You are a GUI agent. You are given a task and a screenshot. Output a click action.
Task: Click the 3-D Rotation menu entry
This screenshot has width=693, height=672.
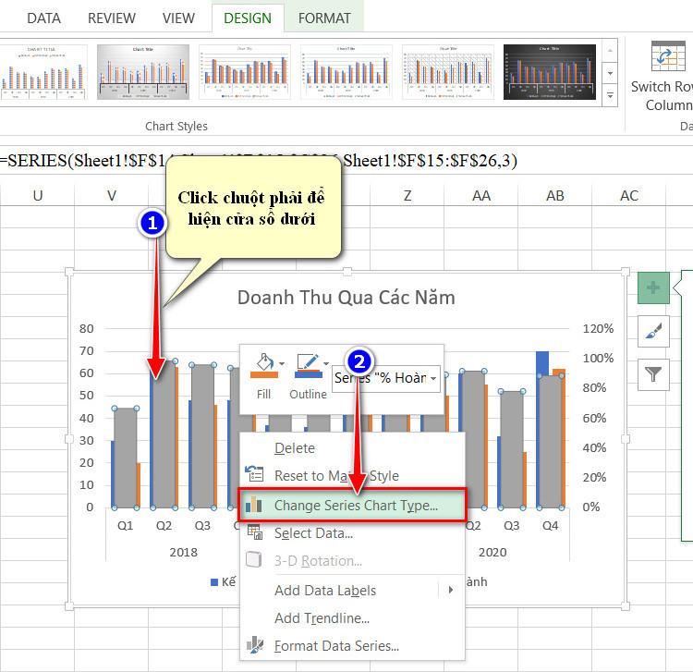[x=318, y=560]
